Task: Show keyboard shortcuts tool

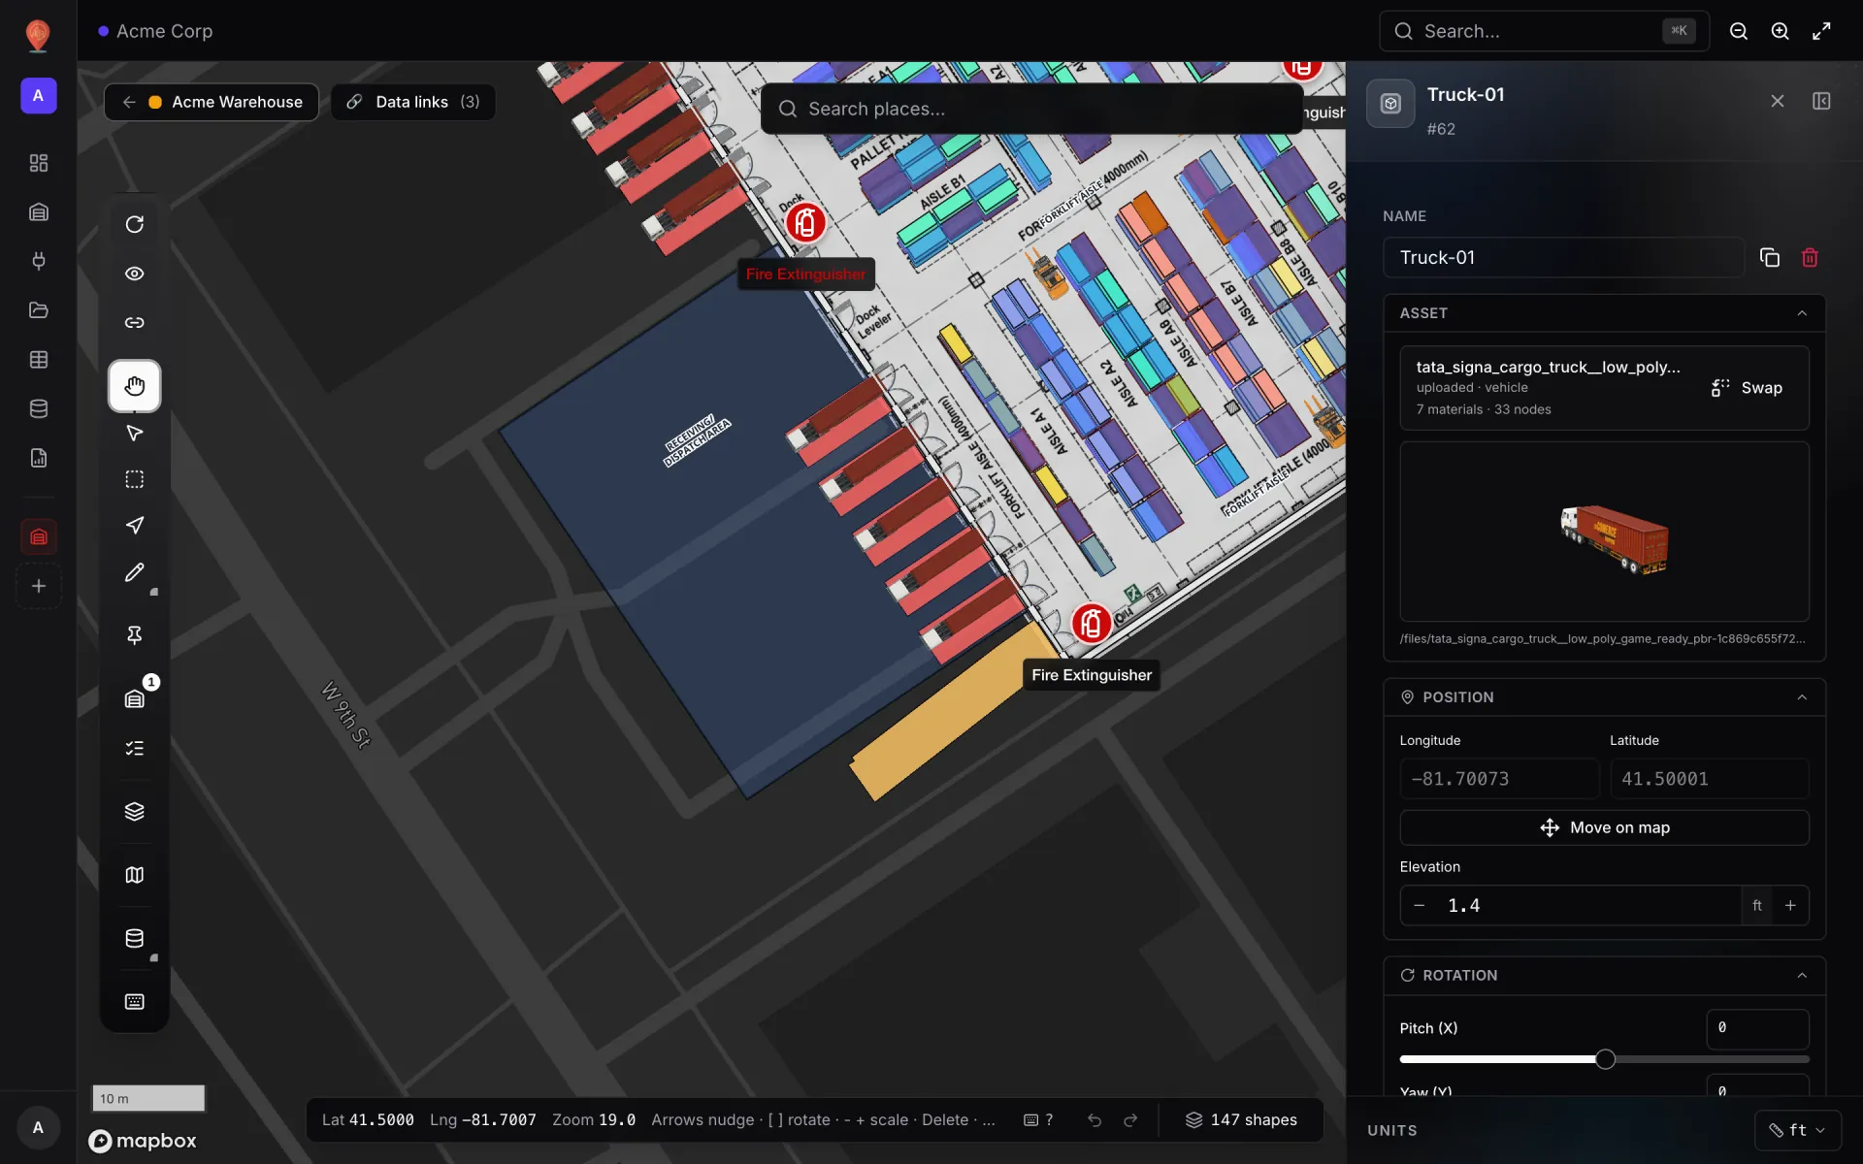Action: pyautogui.click(x=134, y=1001)
